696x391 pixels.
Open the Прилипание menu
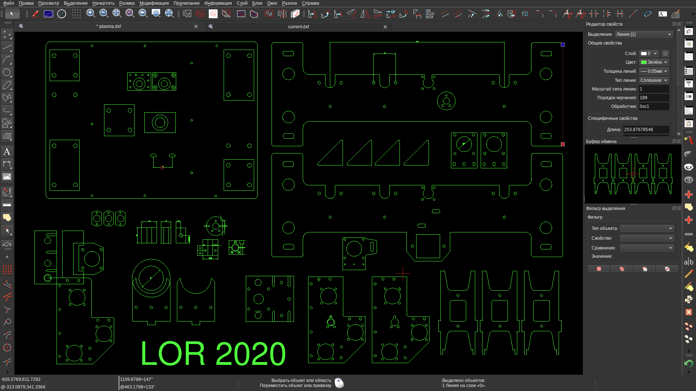186,3
